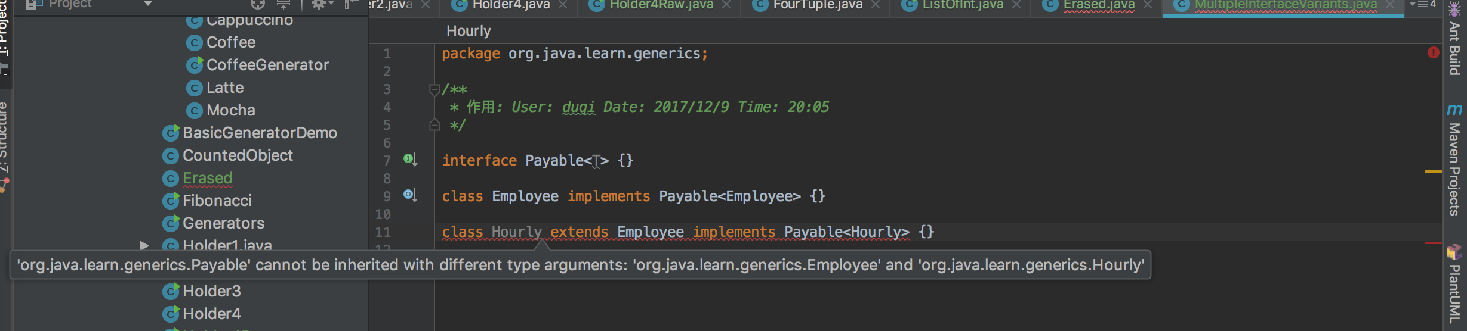Close the MultipleInterfaceVariants.java tab
The image size is (1467, 331).
(1390, 5)
